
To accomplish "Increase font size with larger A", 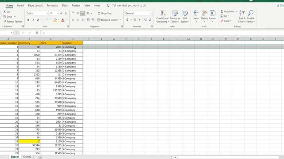I will (61, 13).
